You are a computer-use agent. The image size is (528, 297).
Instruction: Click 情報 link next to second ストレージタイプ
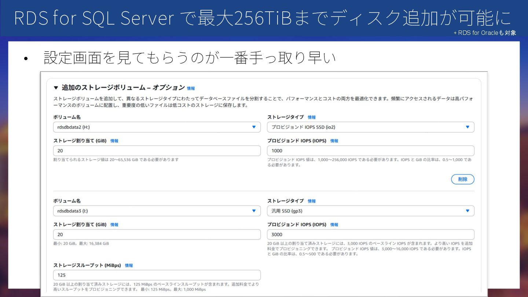pos(312,201)
